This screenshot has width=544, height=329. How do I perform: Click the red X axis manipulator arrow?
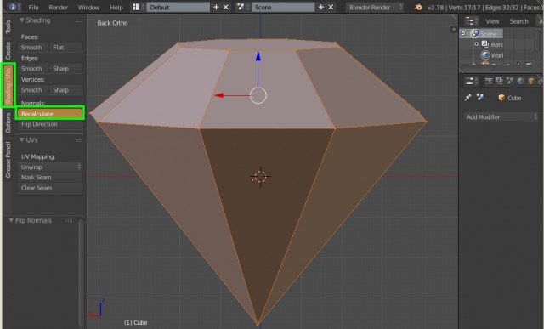218,95
